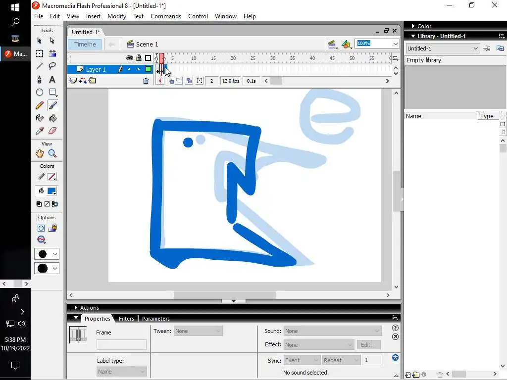507x380 pixels.
Task: Toggle Lock Fill option
Action: 52,228
